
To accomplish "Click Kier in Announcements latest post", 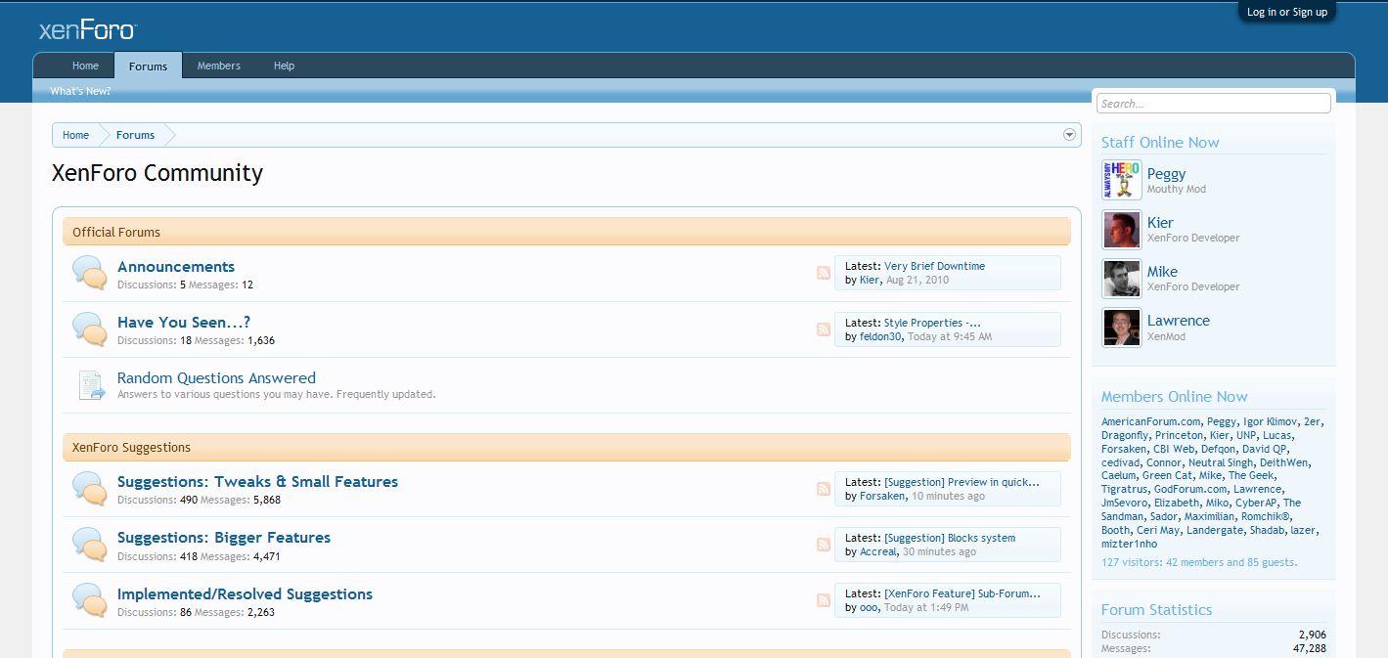I will pos(870,280).
